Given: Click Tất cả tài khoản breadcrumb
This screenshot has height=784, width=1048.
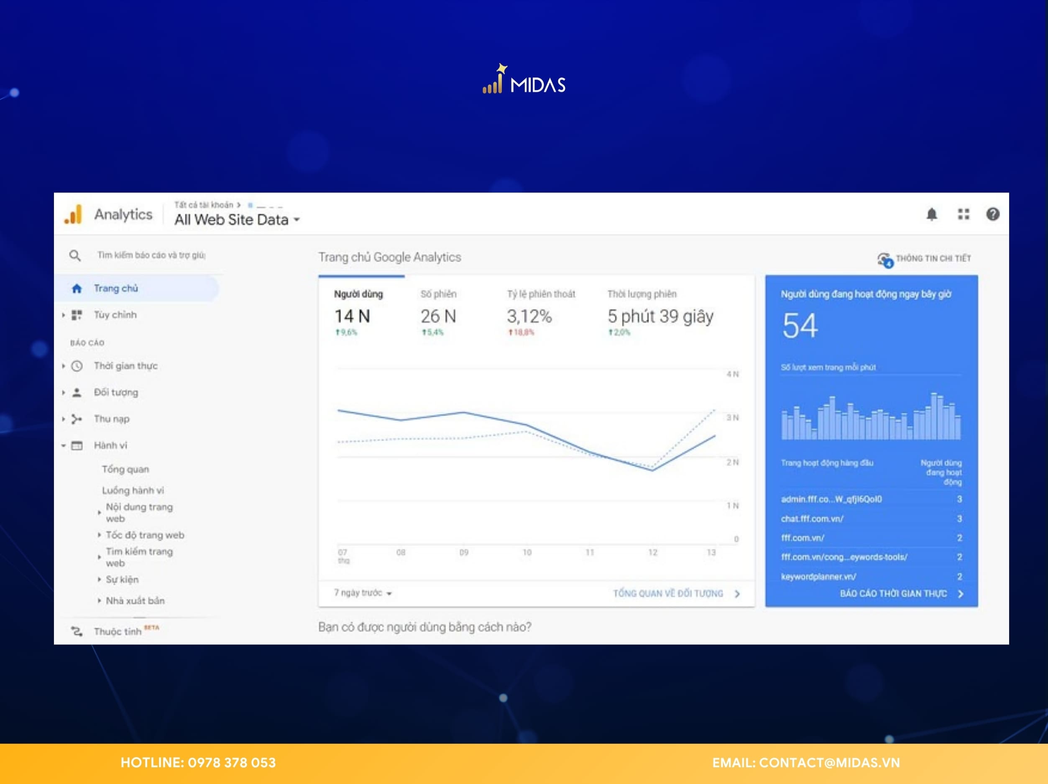Looking at the screenshot, I should (x=204, y=205).
